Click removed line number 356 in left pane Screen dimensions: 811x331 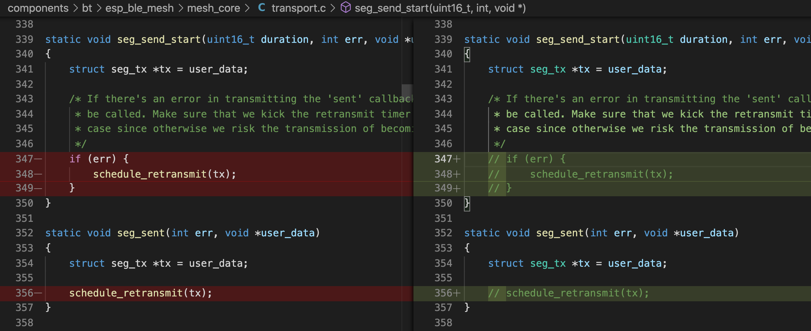25,293
